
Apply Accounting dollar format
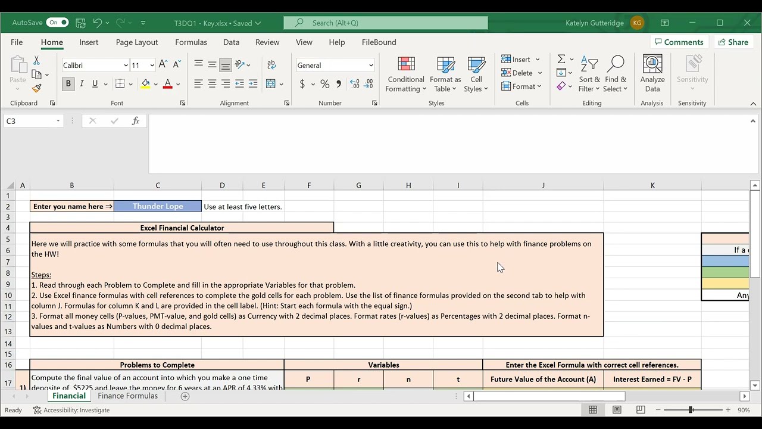coord(302,84)
